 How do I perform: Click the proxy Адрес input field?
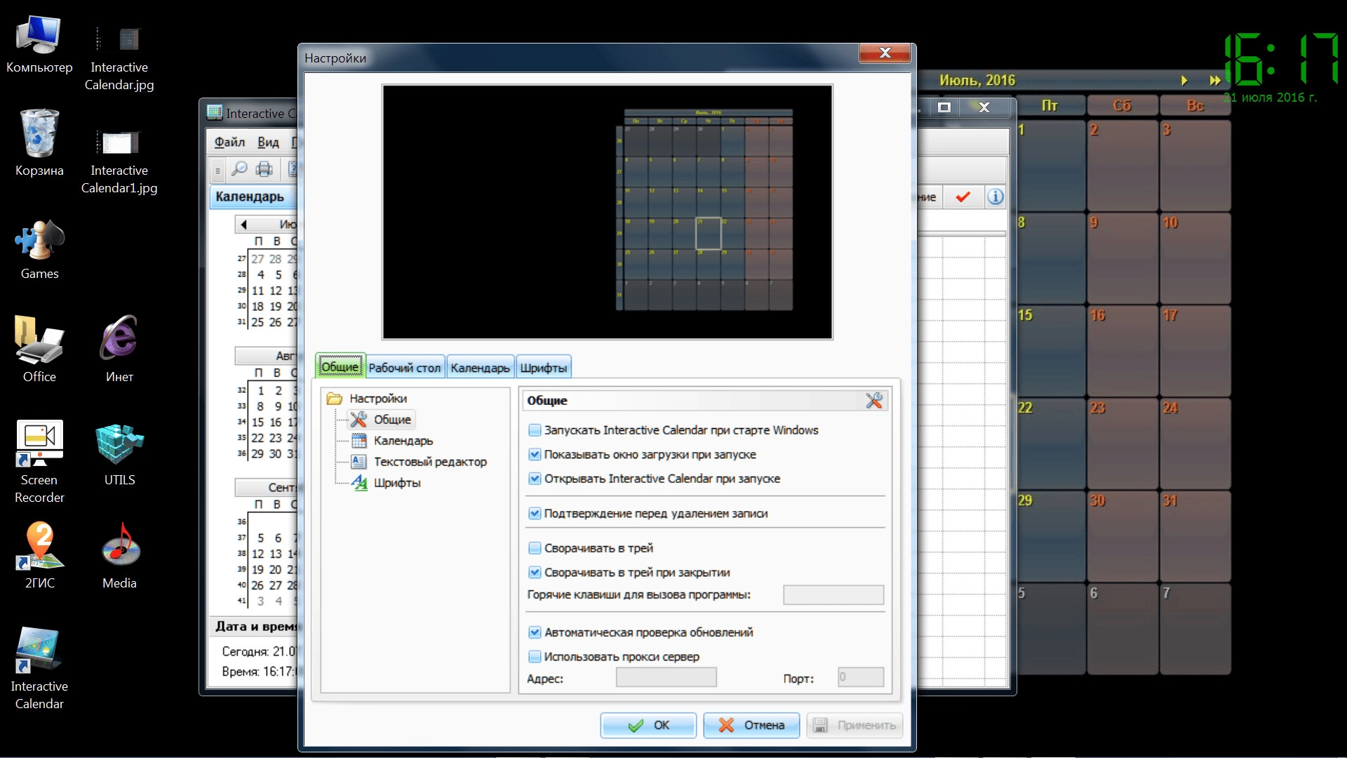point(666,678)
